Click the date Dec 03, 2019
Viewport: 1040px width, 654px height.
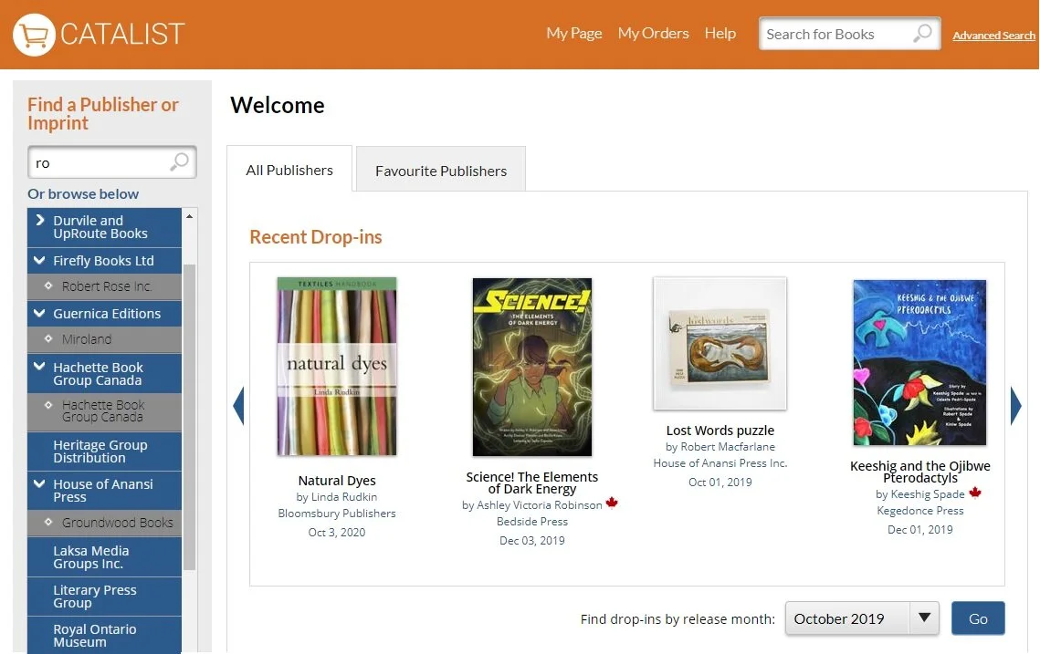[x=532, y=541]
